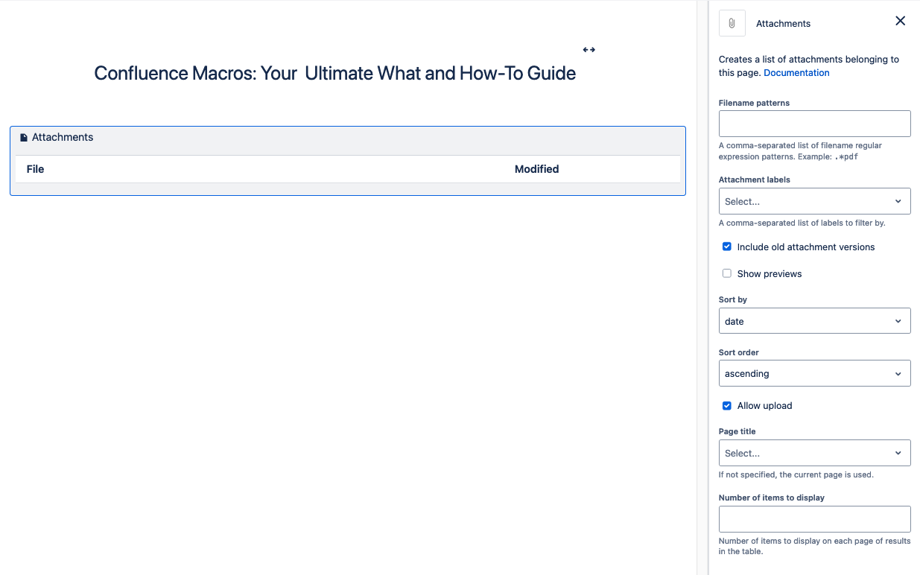
Task: Open the Sort by dropdown showing date
Action: [814, 320]
